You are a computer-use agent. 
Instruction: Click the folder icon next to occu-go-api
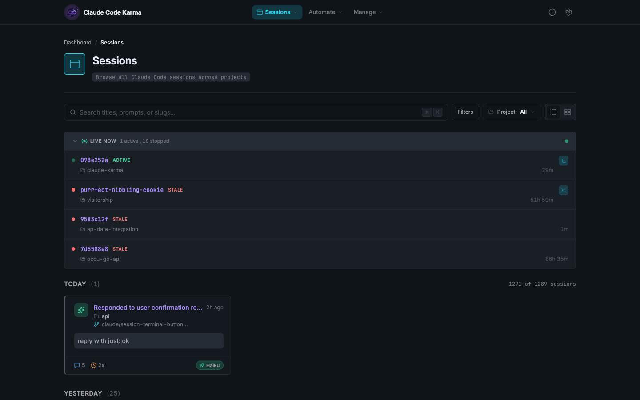83,259
